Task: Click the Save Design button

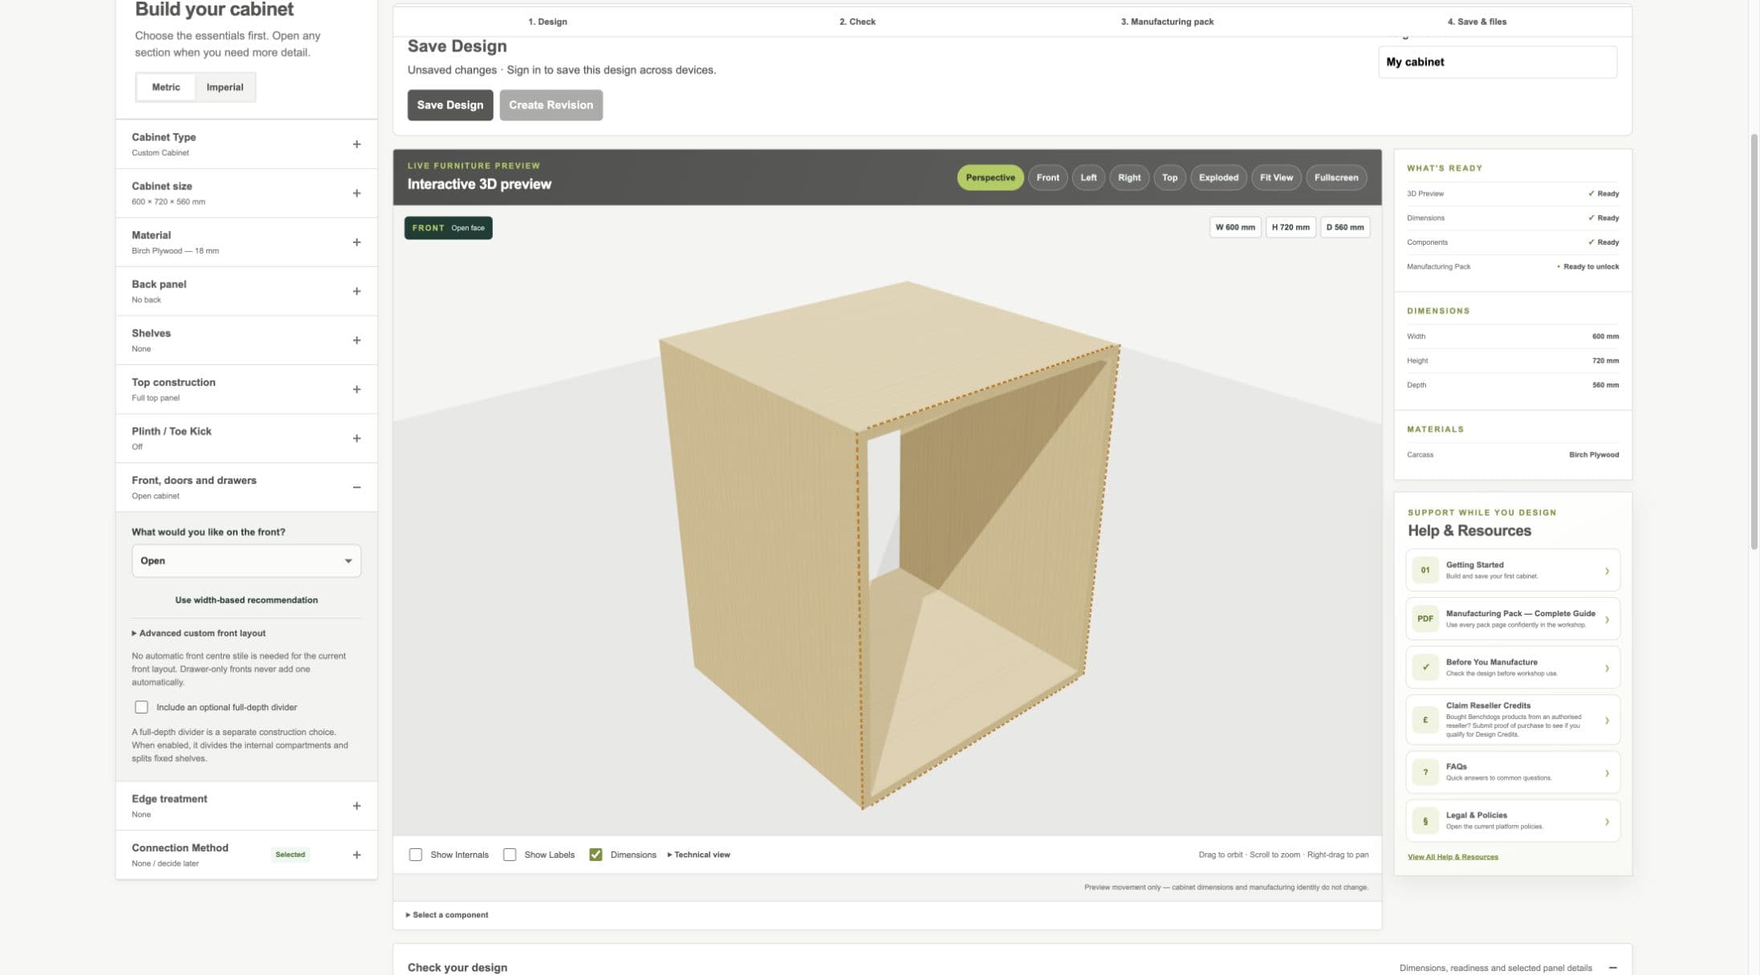Action: [x=450, y=105]
